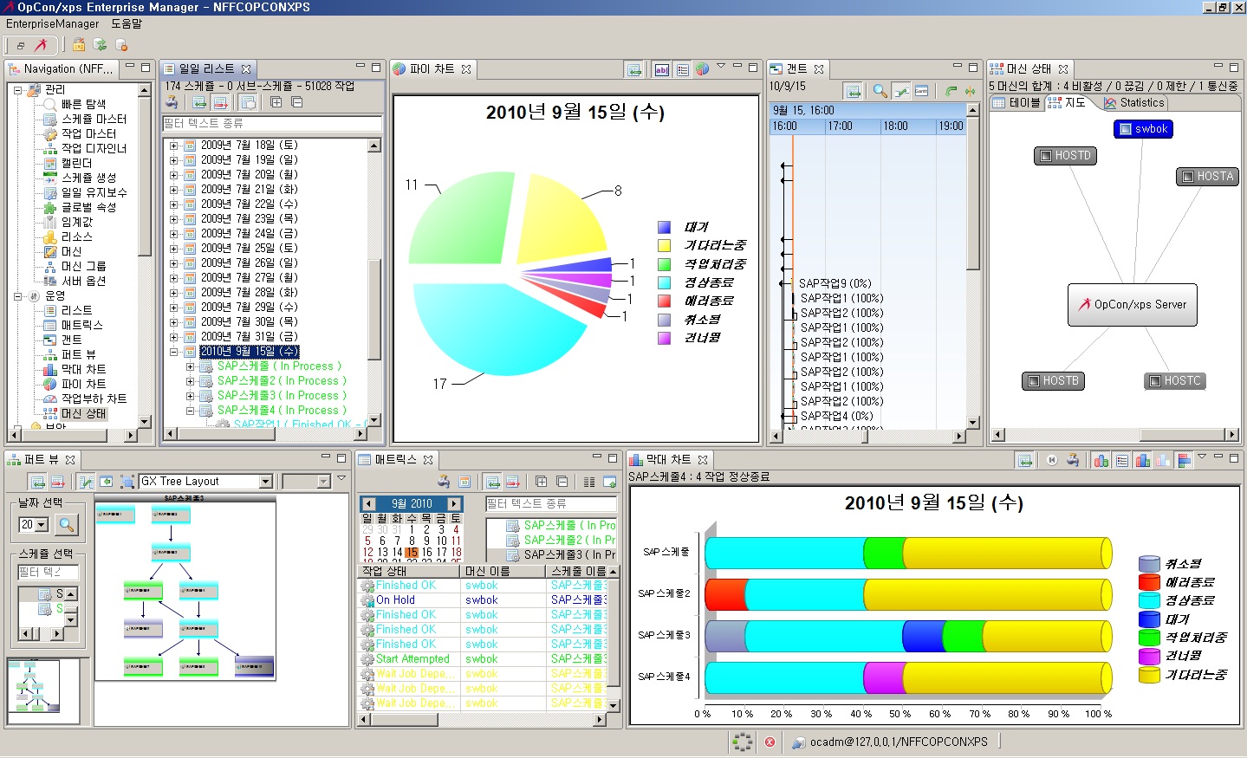The width and height of the screenshot is (1247, 758).
Task: Click the 에러종료 red legend swatch in pie chart
Action: click(x=665, y=301)
